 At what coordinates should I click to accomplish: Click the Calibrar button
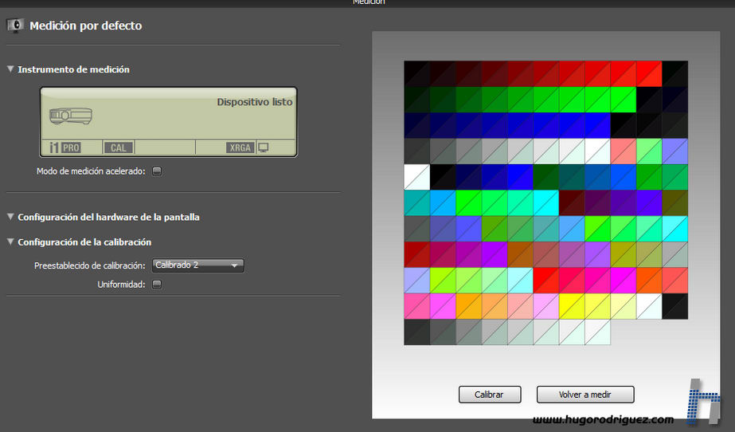pos(490,395)
